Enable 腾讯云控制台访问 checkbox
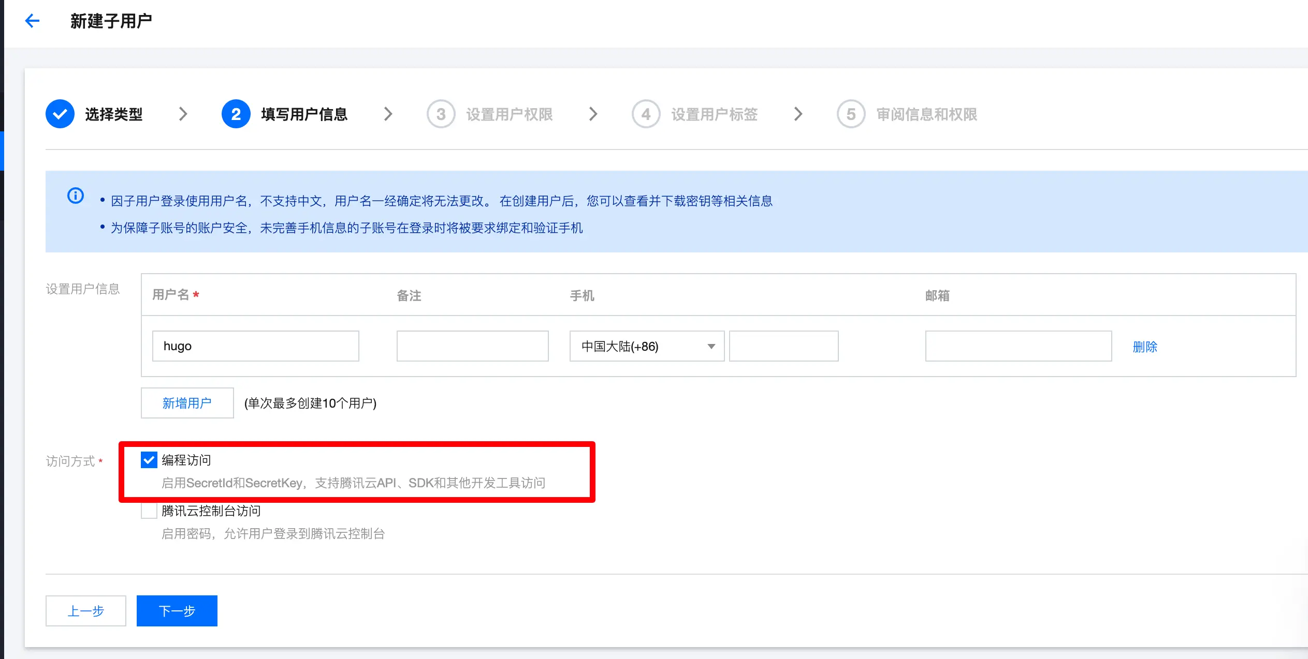The width and height of the screenshot is (1308, 659). point(149,511)
